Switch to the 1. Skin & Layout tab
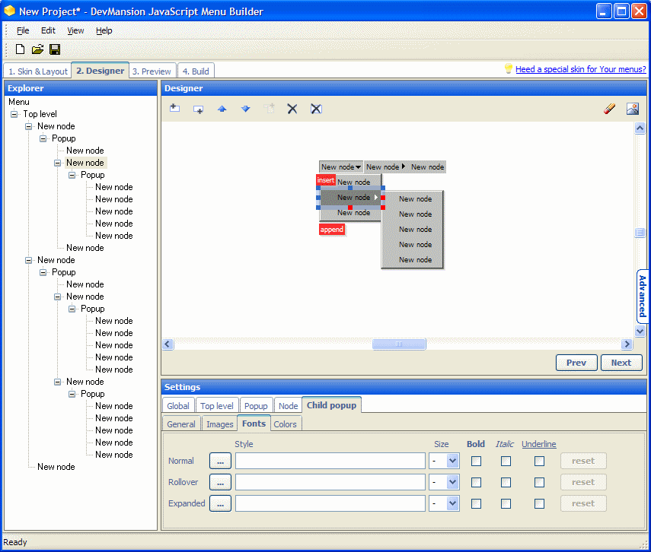 pos(38,71)
